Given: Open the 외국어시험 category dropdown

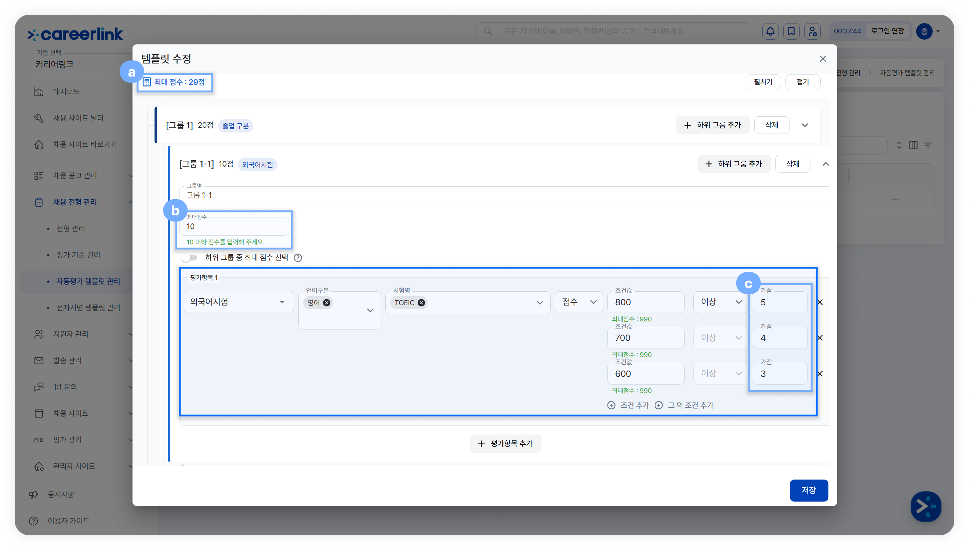Looking at the screenshot, I should (x=239, y=302).
